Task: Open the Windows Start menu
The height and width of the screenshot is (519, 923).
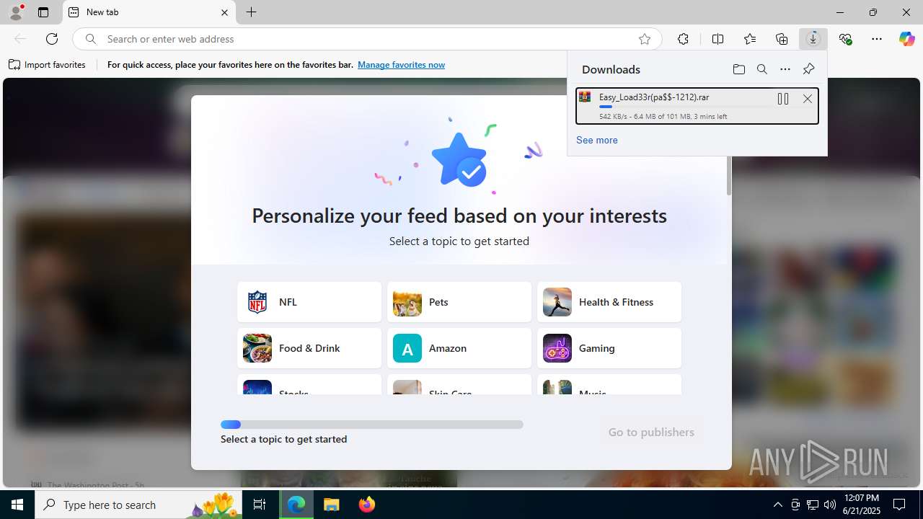Action: 17,505
